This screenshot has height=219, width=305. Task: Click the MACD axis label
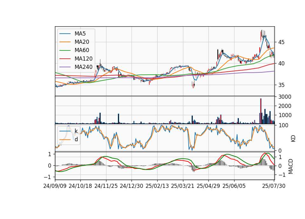[291, 166]
